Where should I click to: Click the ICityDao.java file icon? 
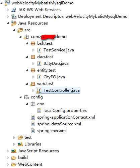click(x=39, y=64)
